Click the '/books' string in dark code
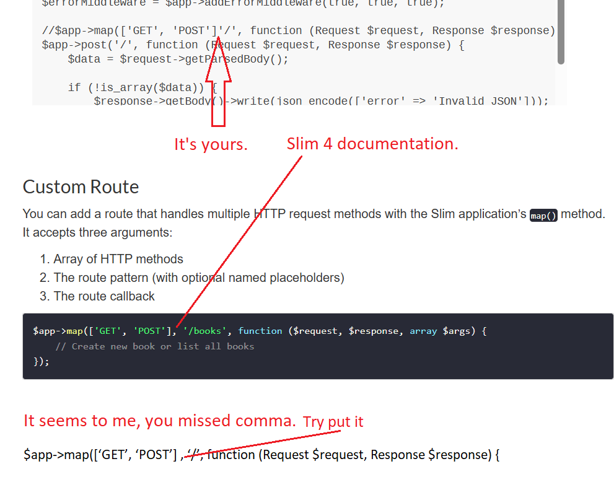614x495 pixels. click(x=204, y=331)
